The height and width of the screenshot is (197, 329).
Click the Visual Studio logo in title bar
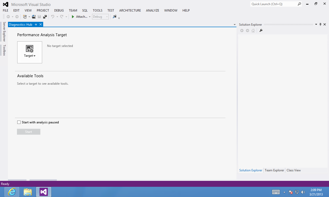(5, 4)
